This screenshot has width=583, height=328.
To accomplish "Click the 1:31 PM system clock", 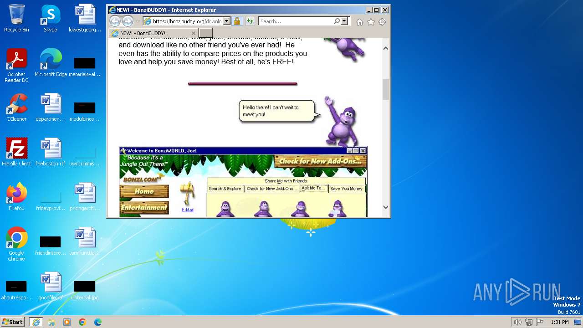I will coord(559,322).
